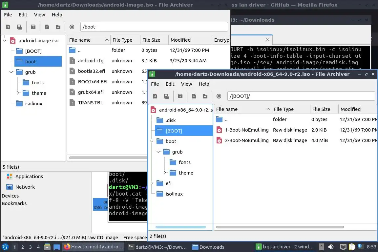Click Extract icon in android-x86_64 window toolbar
The width and height of the screenshot is (378, 252).
pyautogui.click(x=180, y=96)
